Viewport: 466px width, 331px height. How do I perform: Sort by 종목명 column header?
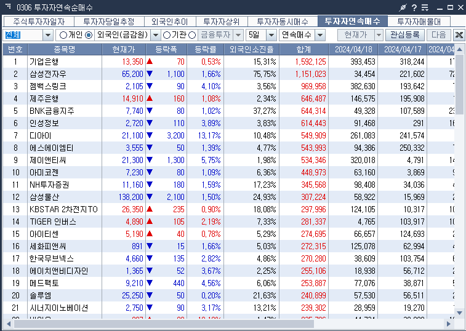click(x=65, y=49)
